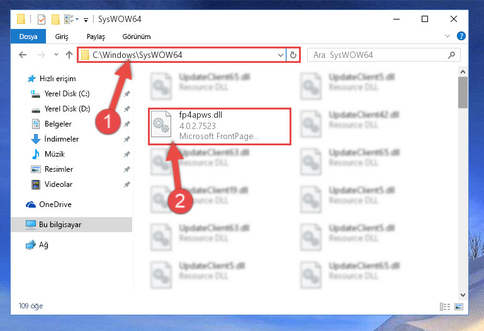The width and height of the screenshot is (484, 331).
Task: Switch to the Görünüm ribbon tab
Action: [137, 36]
